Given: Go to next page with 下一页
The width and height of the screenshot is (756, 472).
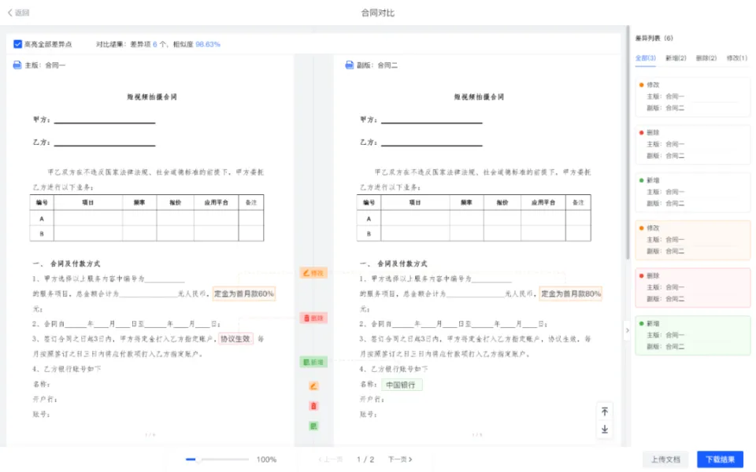Looking at the screenshot, I should pyautogui.click(x=400, y=459).
